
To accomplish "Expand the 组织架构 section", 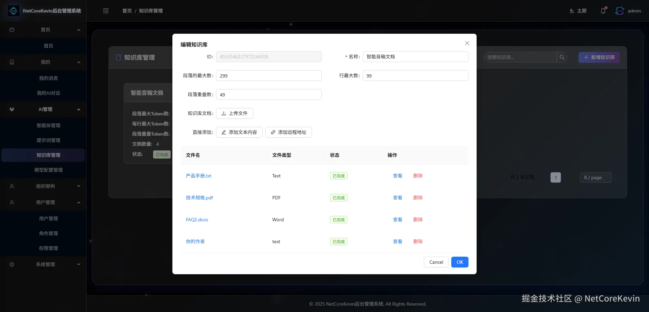I will click(78, 186).
